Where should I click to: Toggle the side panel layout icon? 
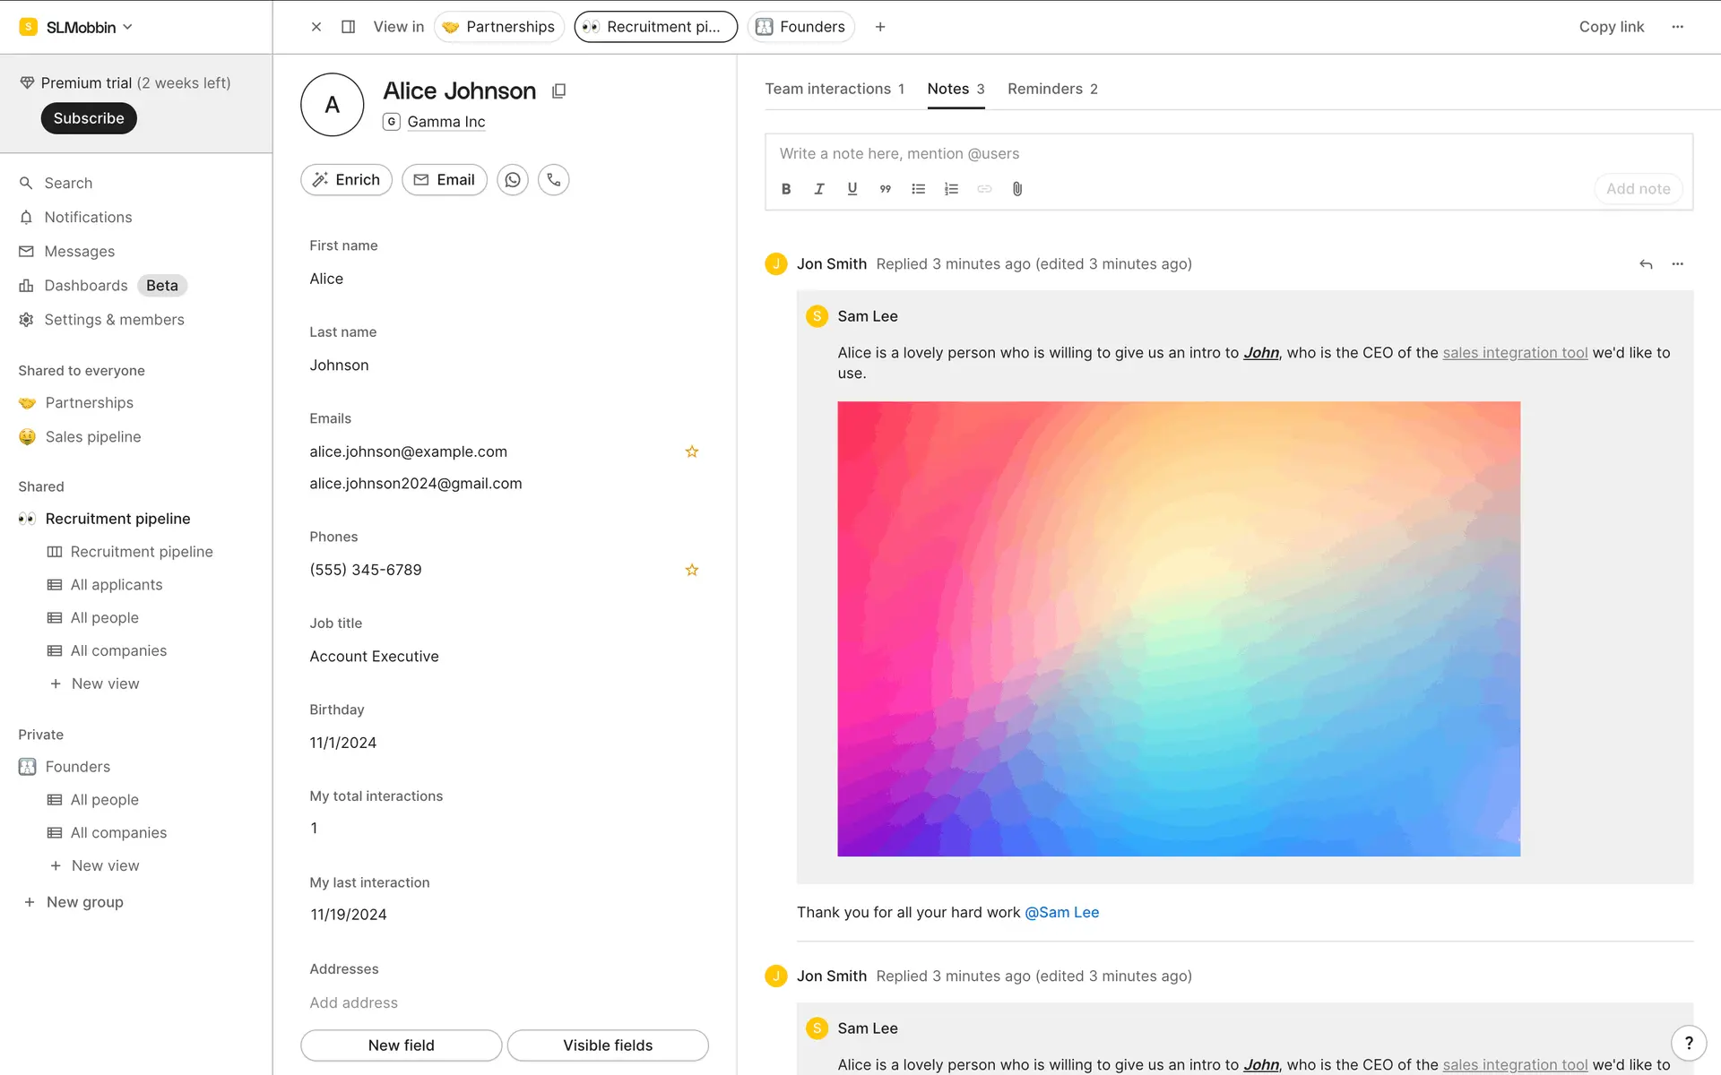pyautogui.click(x=349, y=27)
